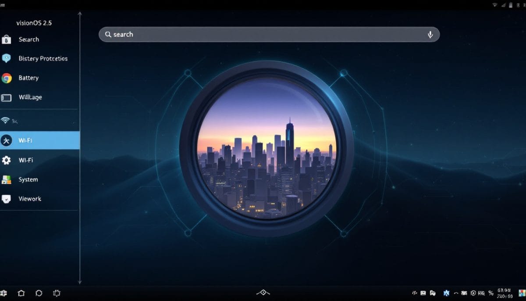The width and height of the screenshot is (526, 301).
Task: Expand hidden tray icons caret
Action: pos(456,293)
